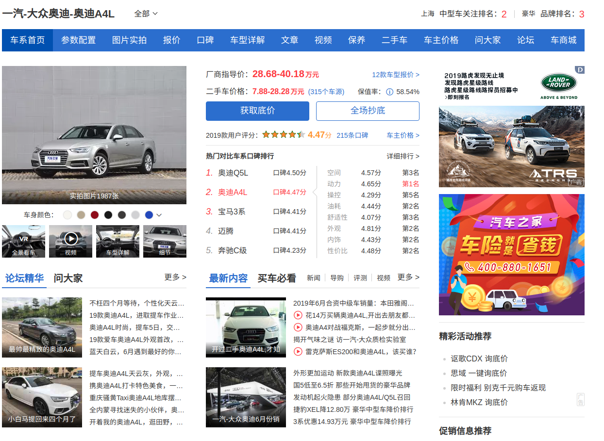Select 论坛精华 tab
Image resolution: width=604 pixels, height=441 pixels.
point(24,278)
